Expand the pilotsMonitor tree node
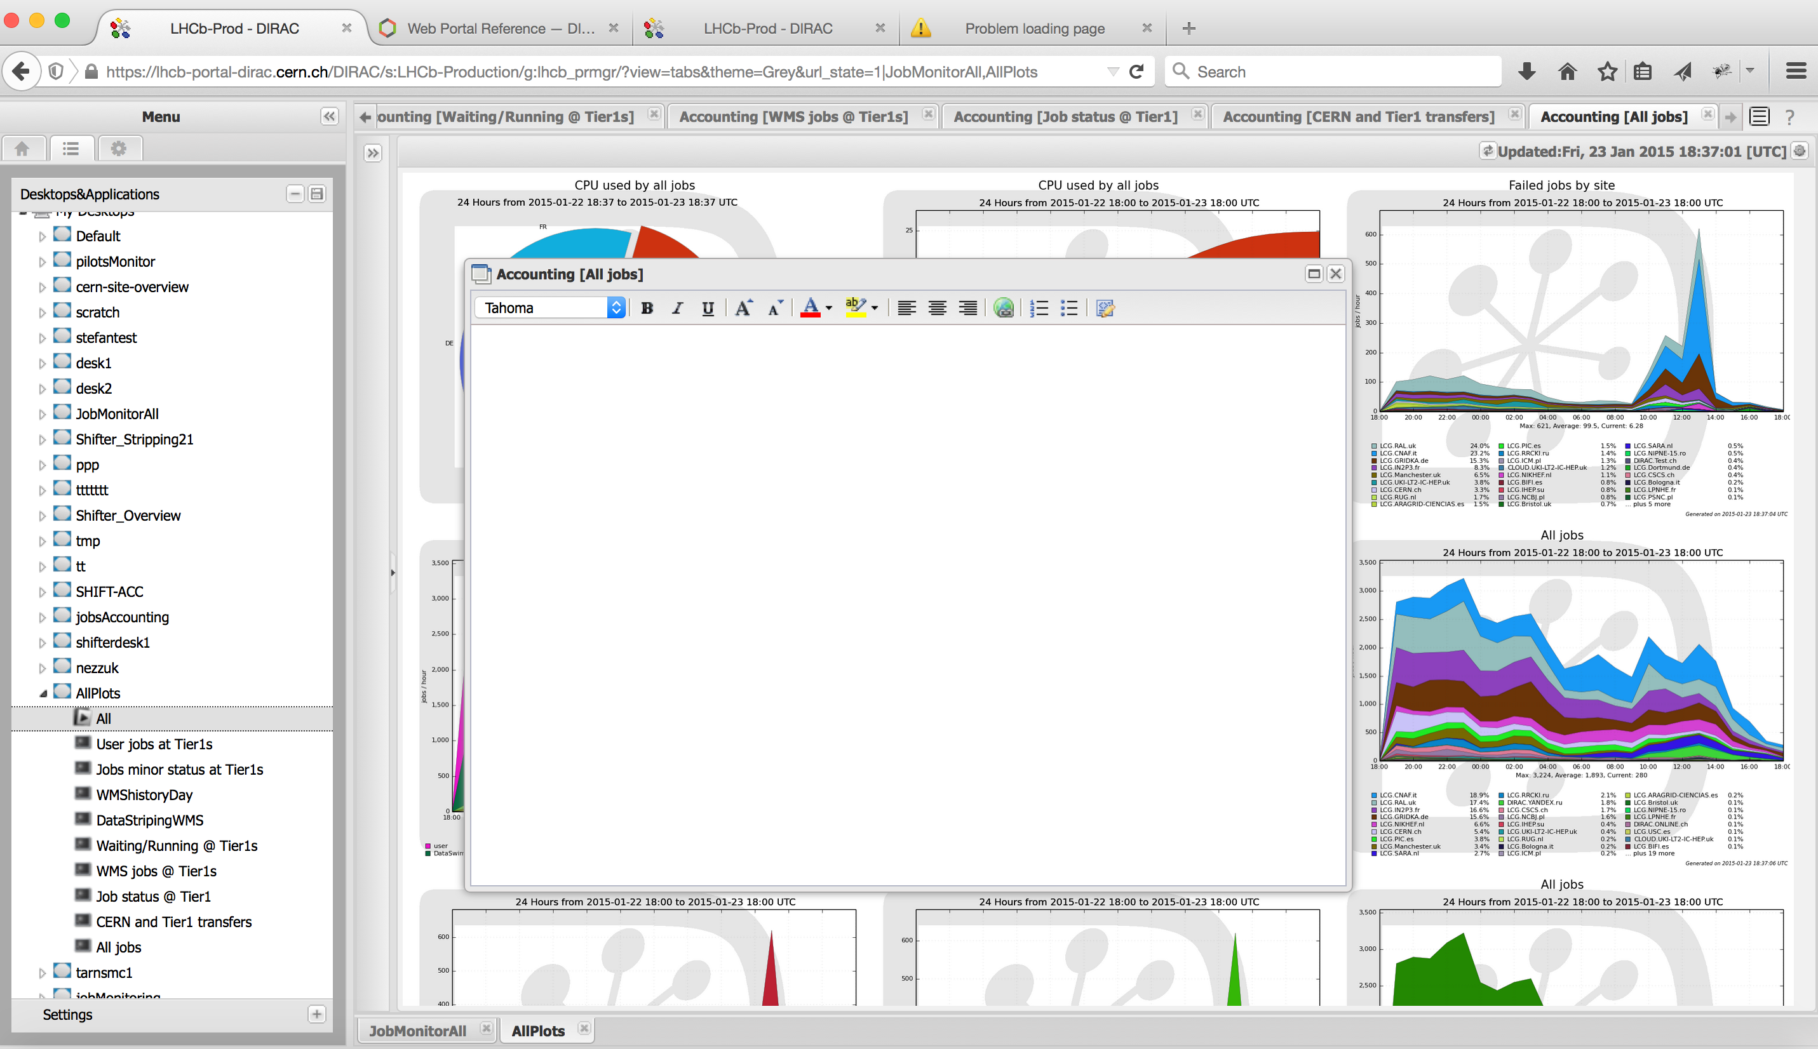Screen dimensions: 1818x1049 coord(42,262)
